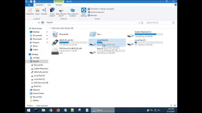This screenshot has height=113, width=202.
Task: Click the network tray icon on the taskbar
Action: tap(148, 110)
